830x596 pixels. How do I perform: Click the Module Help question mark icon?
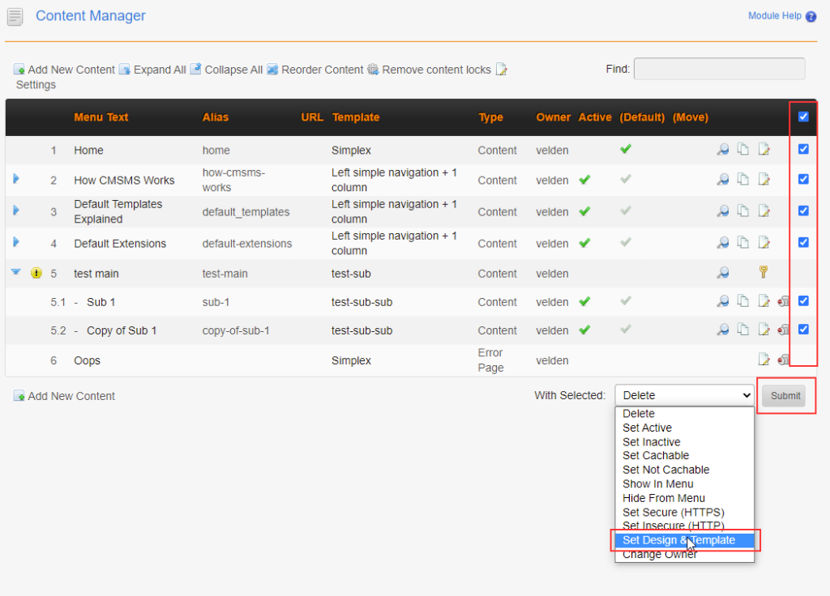(811, 16)
